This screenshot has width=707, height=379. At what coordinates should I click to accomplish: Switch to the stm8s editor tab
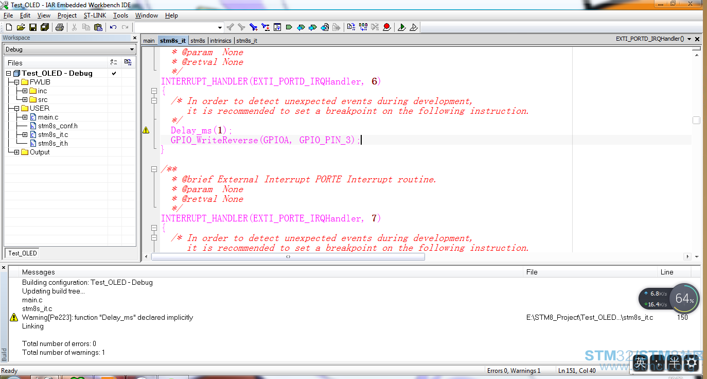(198, 41)
